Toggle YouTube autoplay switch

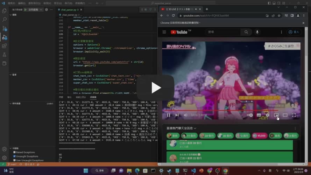(x=250, y=115)
